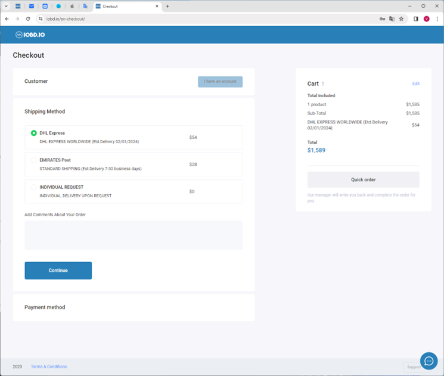
Task: Expand the tab search dropdown arrow
Action: point(6,6)
